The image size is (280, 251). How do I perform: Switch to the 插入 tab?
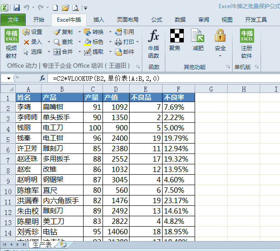tap(99, 19)
